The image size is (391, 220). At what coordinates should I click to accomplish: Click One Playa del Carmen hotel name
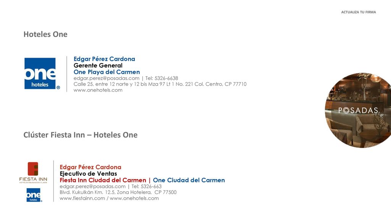point(107,72)
